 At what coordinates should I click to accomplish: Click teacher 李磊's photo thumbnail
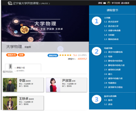coord(10,85)
